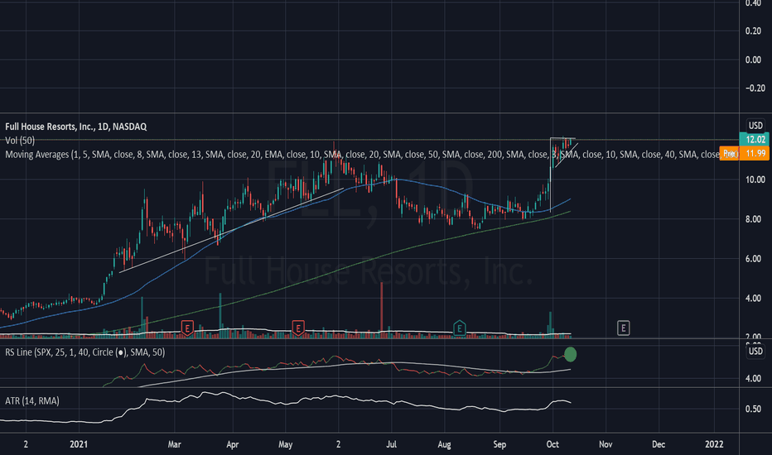772x455 pixels.
Task: Click the orange Pre 11.99 price label
Action: (744, 154)
